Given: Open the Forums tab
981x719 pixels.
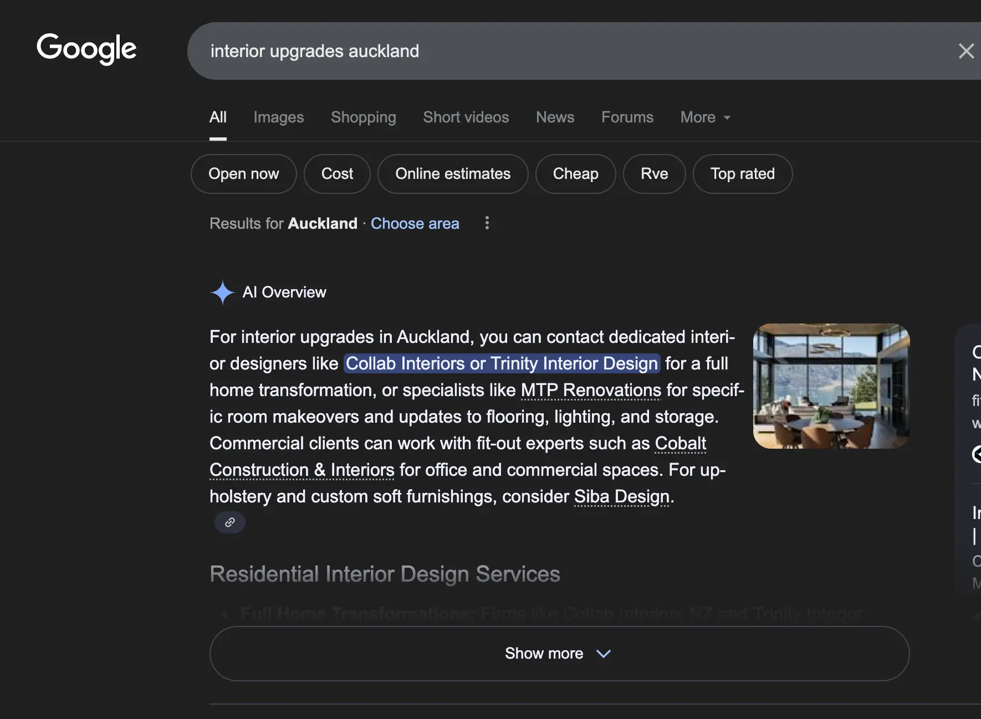Looking at the screenshot, I should [627, 117].
